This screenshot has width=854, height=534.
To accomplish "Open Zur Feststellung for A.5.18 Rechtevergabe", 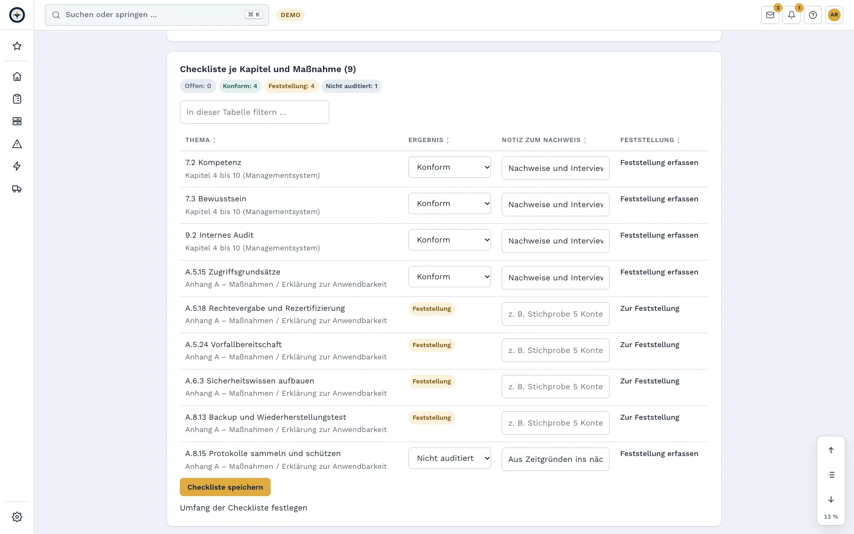I will [650, 308].
